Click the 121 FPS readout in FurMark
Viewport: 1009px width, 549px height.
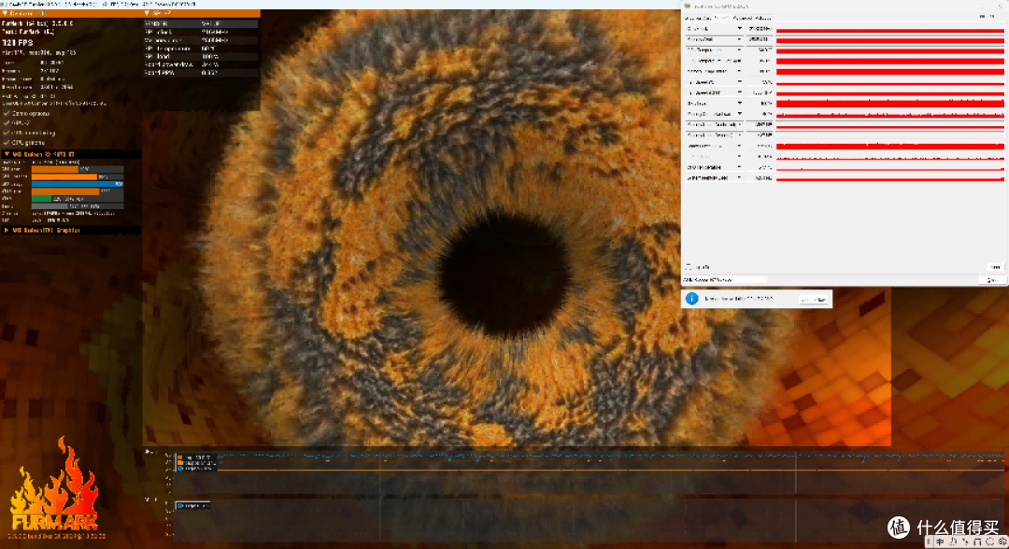[x=18, y=43]
